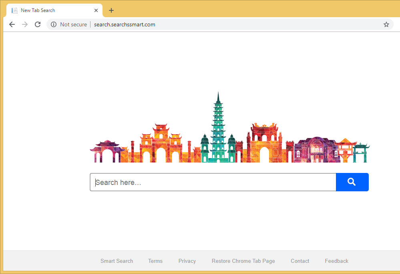Image resolution: width=400 pixels, height=274 pixels.
Task: Click the 'Not secure' warning label
Action: pos(73,24)
